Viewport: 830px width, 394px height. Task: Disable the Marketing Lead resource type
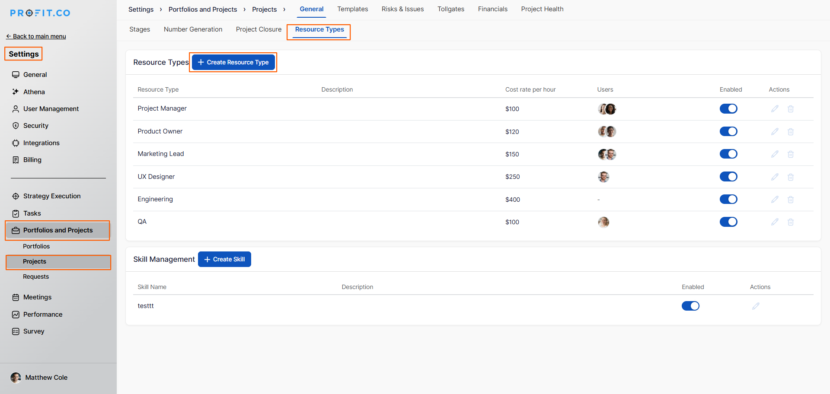(728, 154)
